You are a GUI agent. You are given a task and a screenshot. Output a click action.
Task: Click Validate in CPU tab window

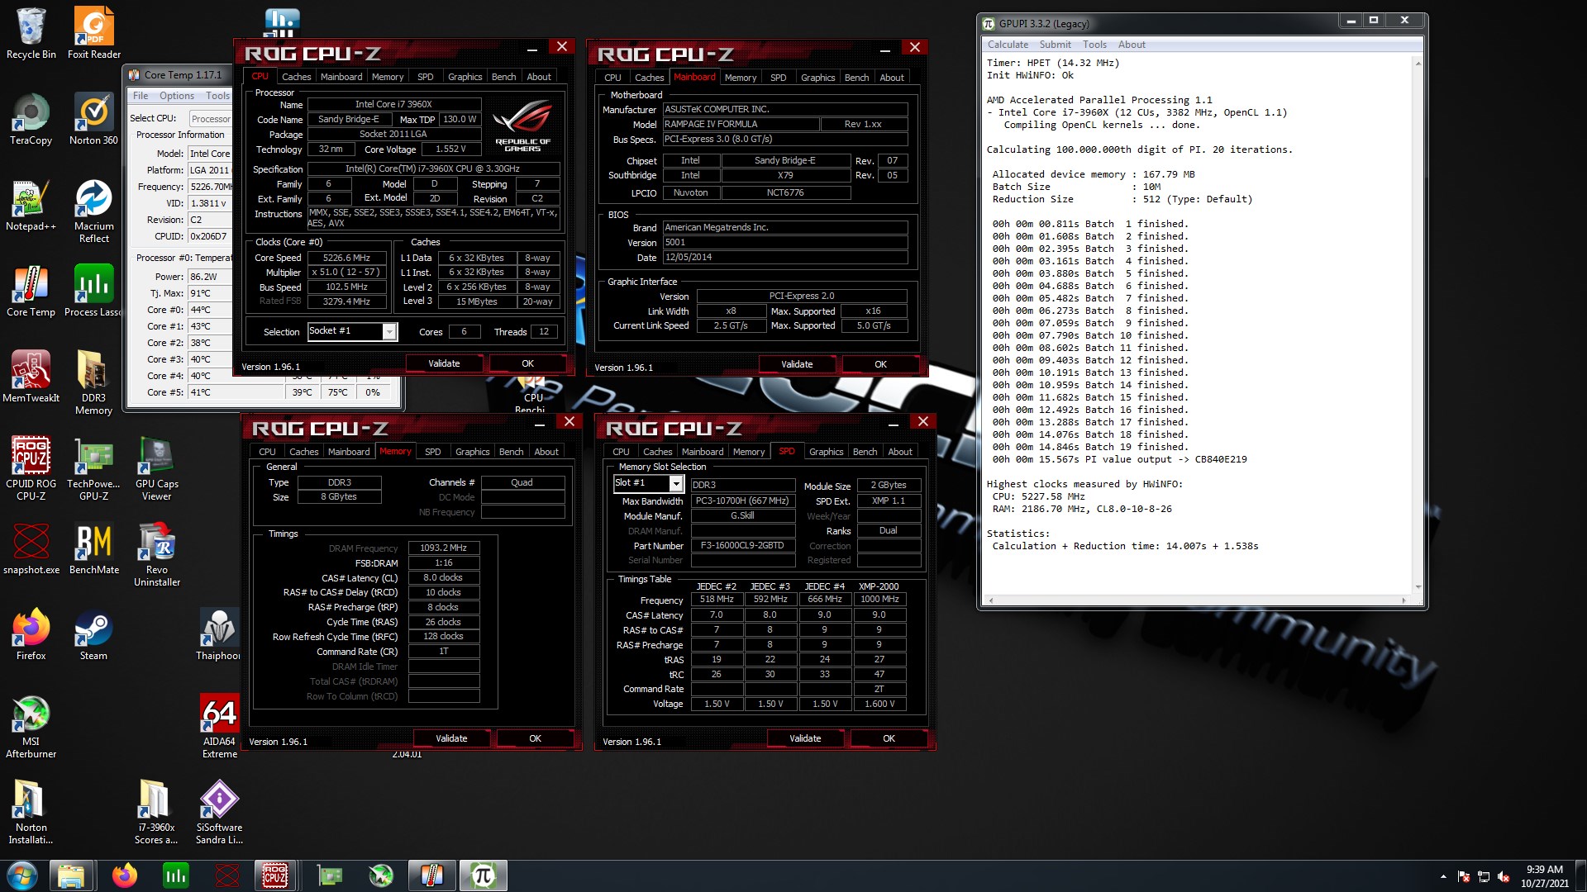(x=444, y=363)
